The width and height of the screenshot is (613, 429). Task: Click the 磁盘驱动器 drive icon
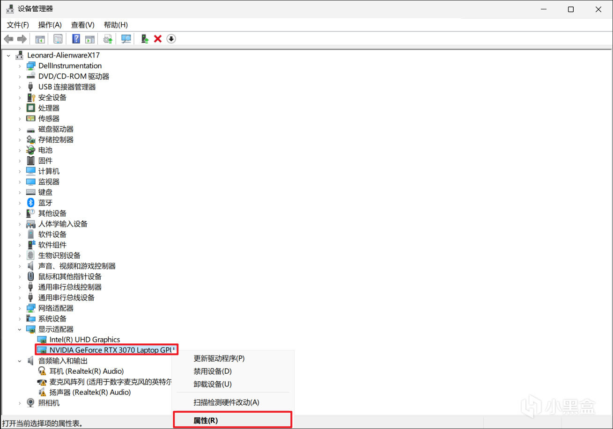click(x=31, y=129)
